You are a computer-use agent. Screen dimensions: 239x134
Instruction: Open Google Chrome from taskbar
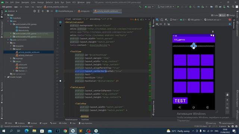click(65, 131)
